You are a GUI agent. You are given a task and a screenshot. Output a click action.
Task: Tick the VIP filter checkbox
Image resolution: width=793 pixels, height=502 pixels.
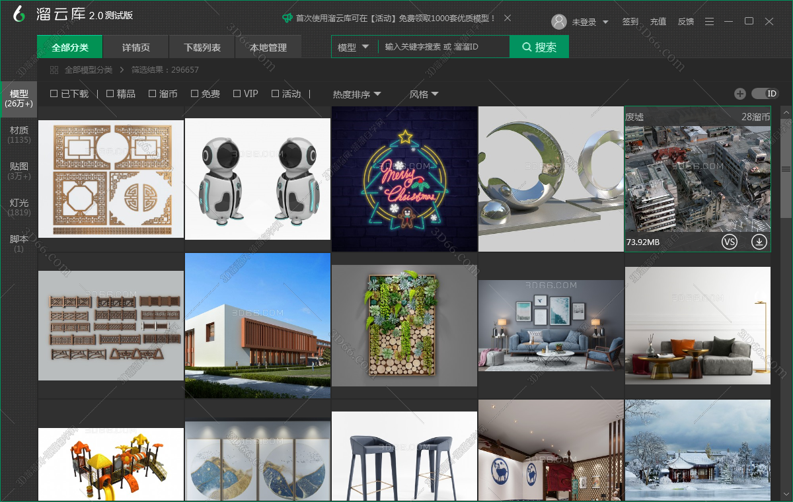click(237, 94)
